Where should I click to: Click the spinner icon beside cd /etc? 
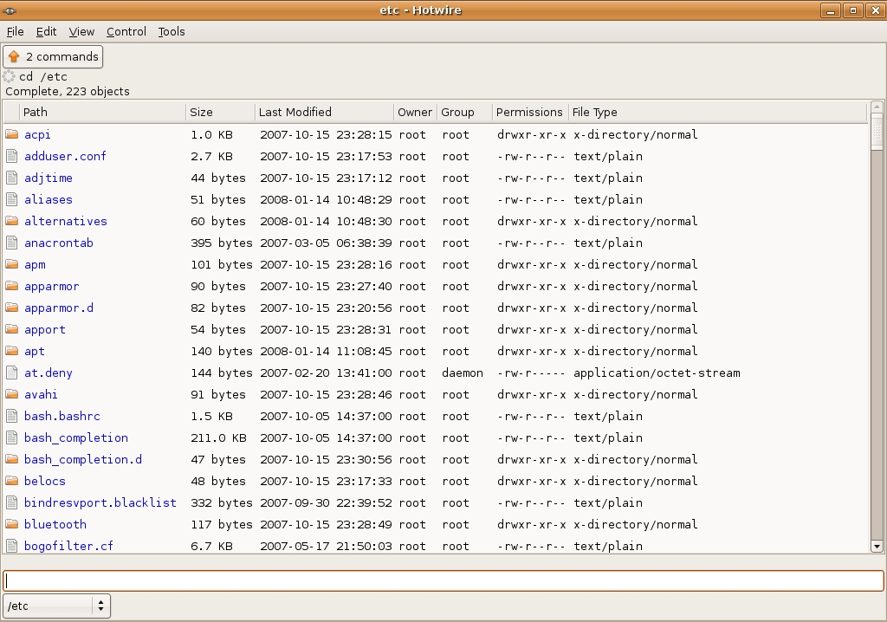coord(9,76)
